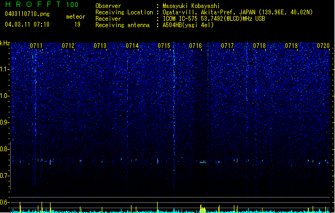
Task: Select the 0718 time marker
Action: point(259,46)
